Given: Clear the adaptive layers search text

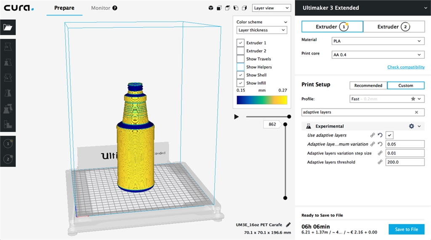Looking at the screenshot, I should [x=416, y=112].
